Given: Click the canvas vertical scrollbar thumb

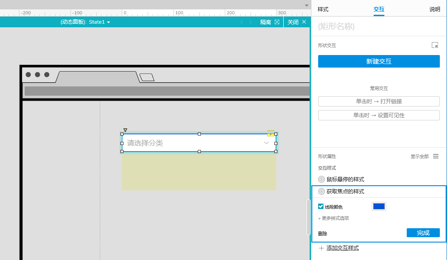Looking at the screenshot, I should pos(308,217).
